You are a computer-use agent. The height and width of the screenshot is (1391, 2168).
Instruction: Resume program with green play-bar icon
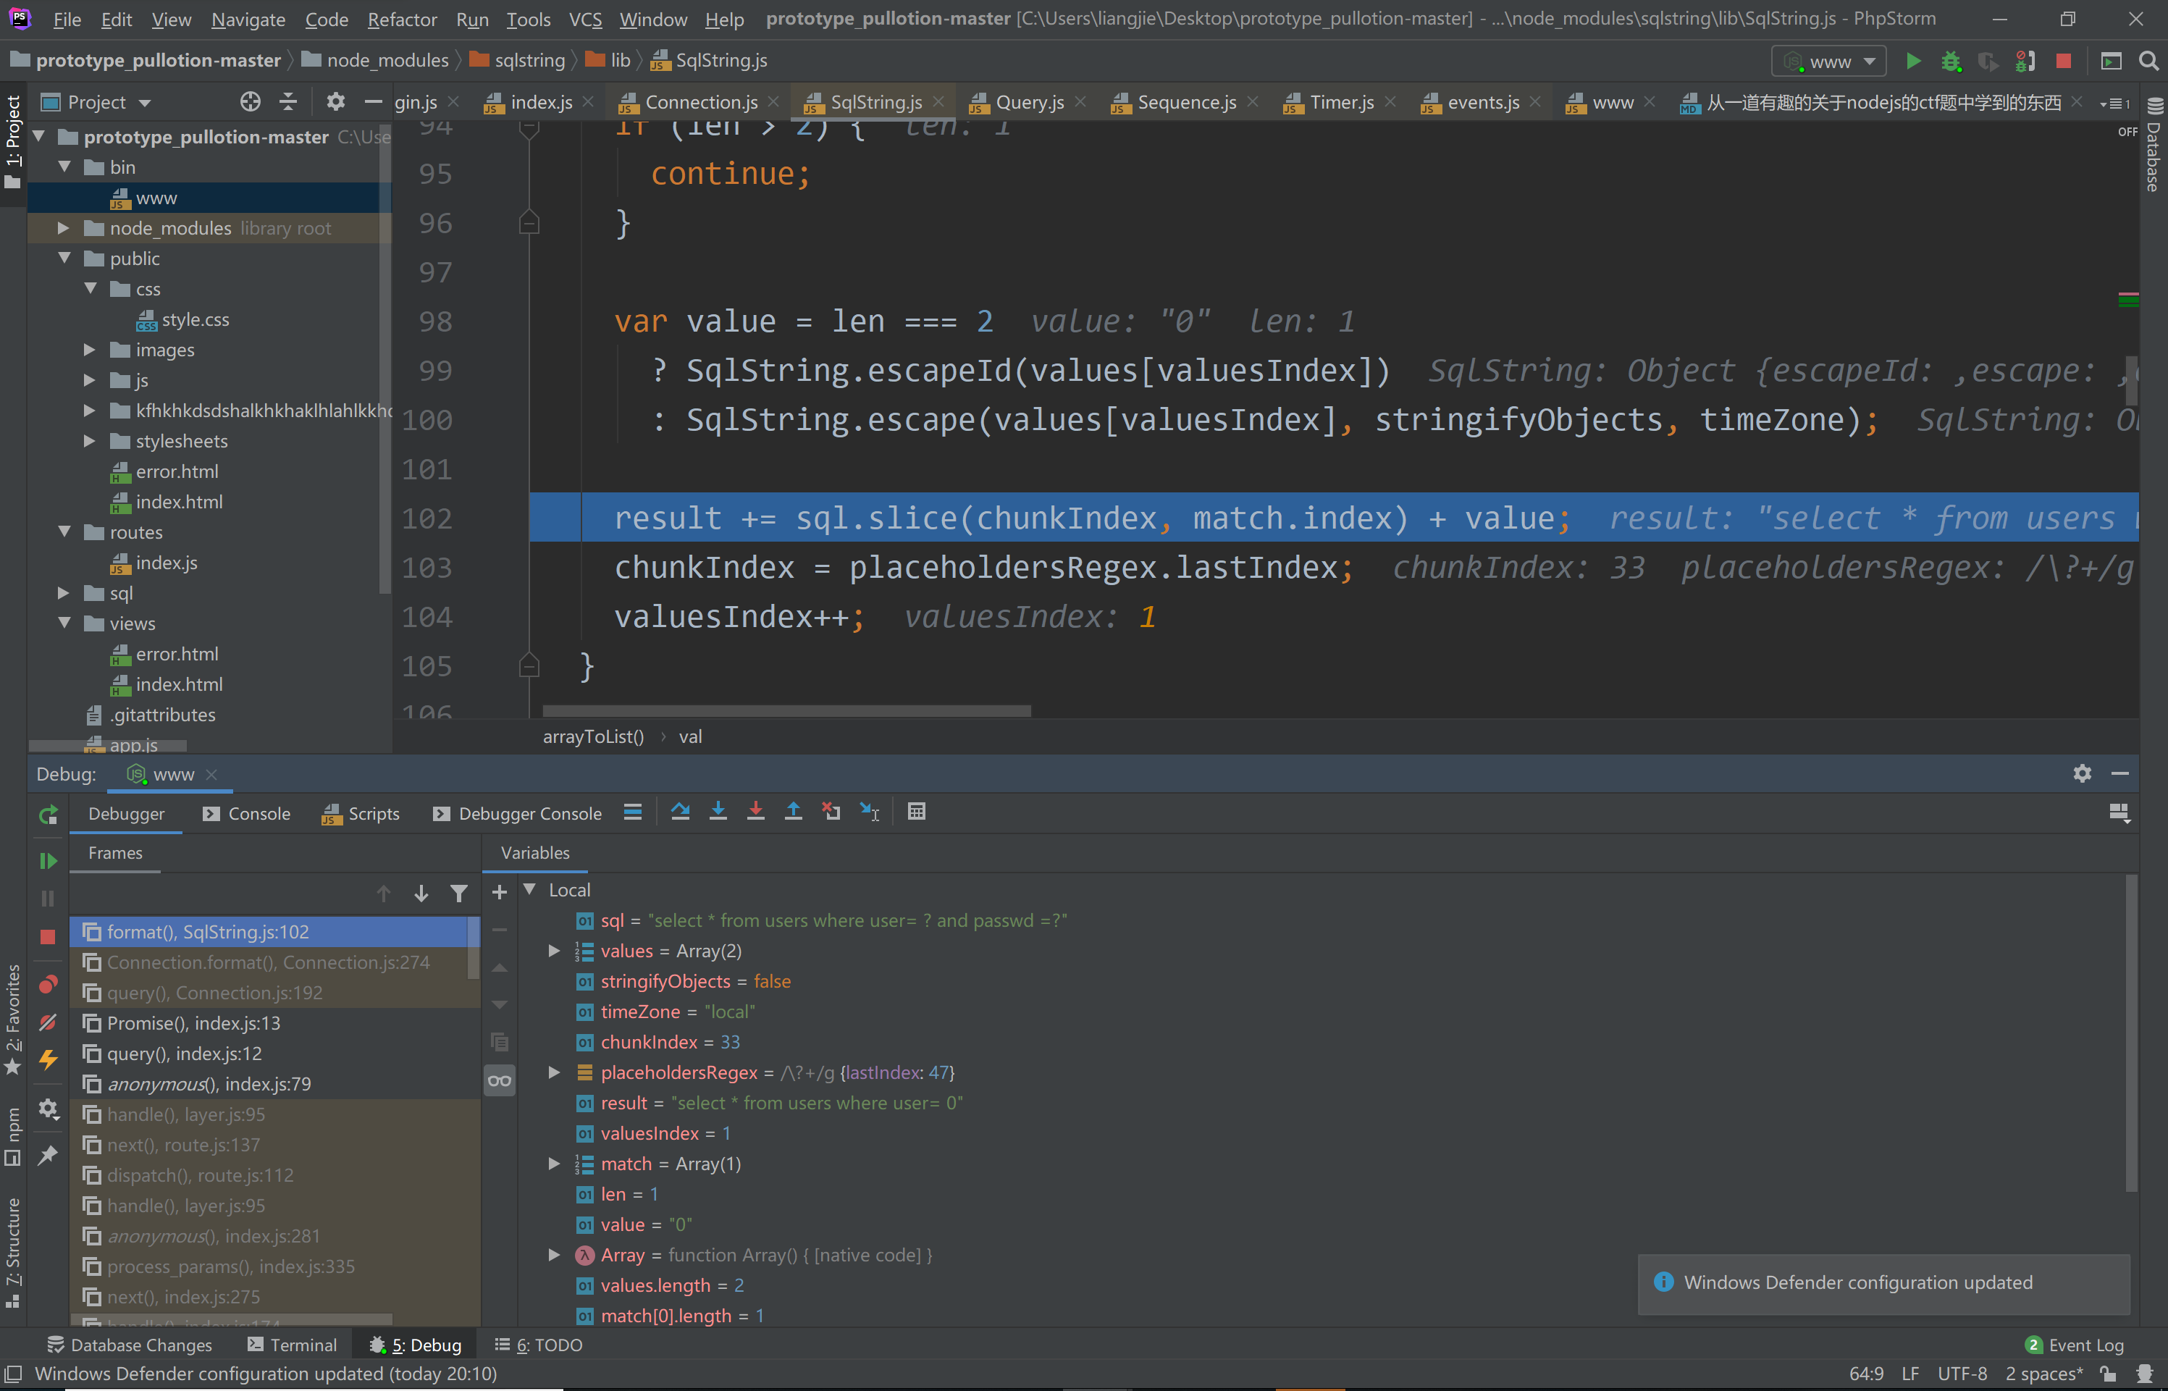[48, 861]
